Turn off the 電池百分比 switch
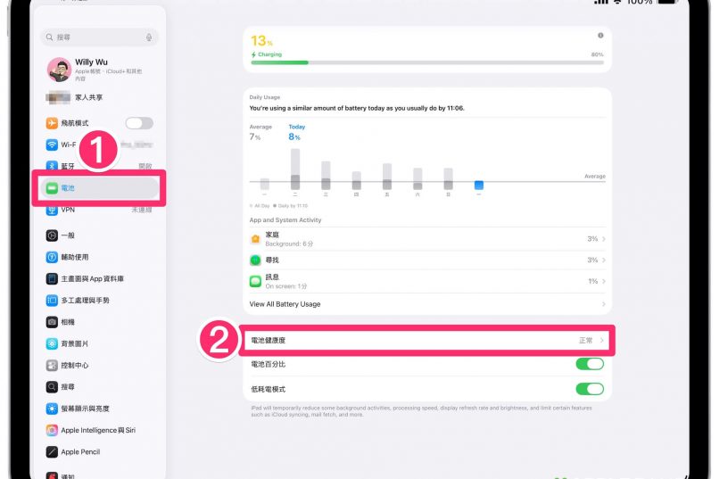Screen dimensions: 719x479 pos(590,364)
